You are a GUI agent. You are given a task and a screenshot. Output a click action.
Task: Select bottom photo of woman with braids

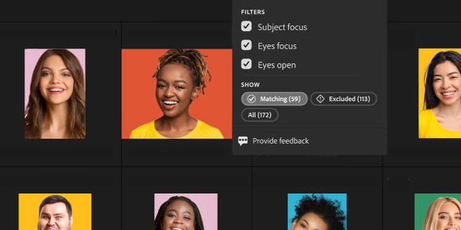point(186,212)
